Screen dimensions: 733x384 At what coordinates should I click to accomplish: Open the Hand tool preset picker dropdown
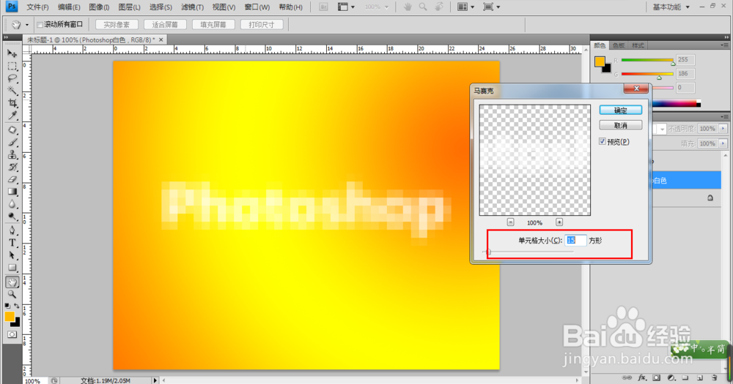[26, 25]
